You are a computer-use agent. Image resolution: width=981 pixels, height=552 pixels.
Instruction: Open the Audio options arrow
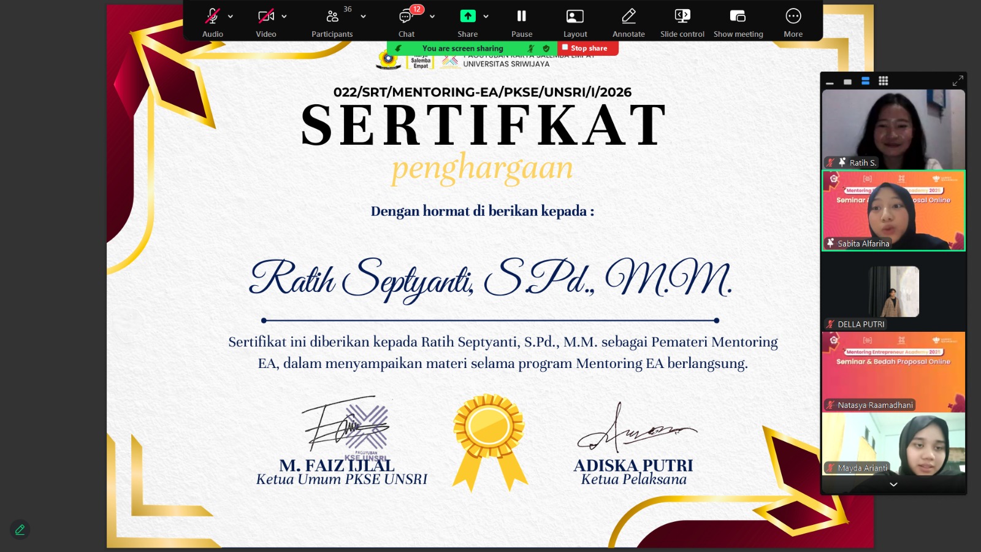tap(231, 17)
